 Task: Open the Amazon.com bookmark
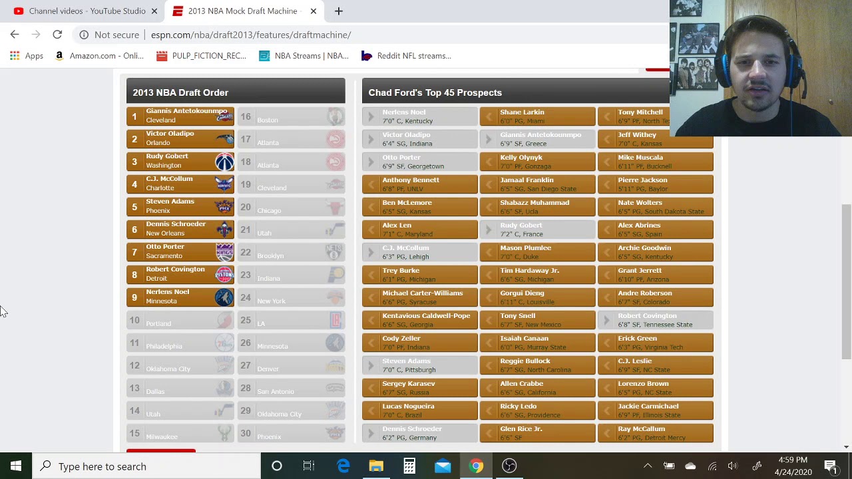[99, 56]
